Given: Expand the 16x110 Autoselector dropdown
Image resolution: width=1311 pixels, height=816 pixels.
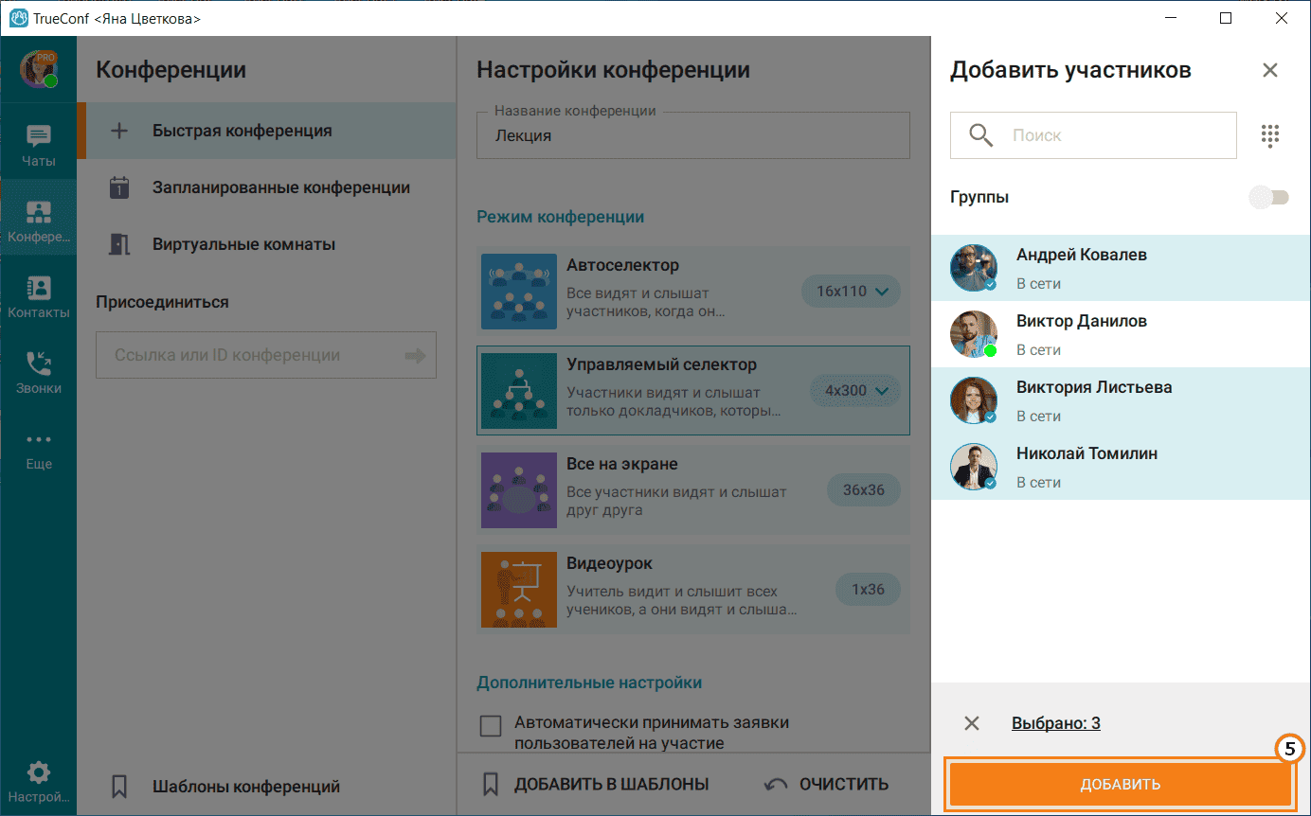Looking at the screenshot, I should [x=852, y=291].
